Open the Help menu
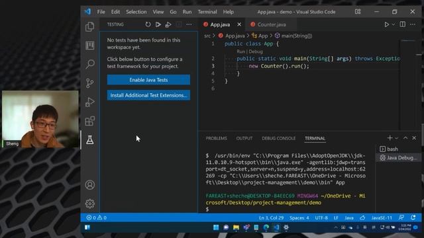424x238 pixels. tap(228, 12)
